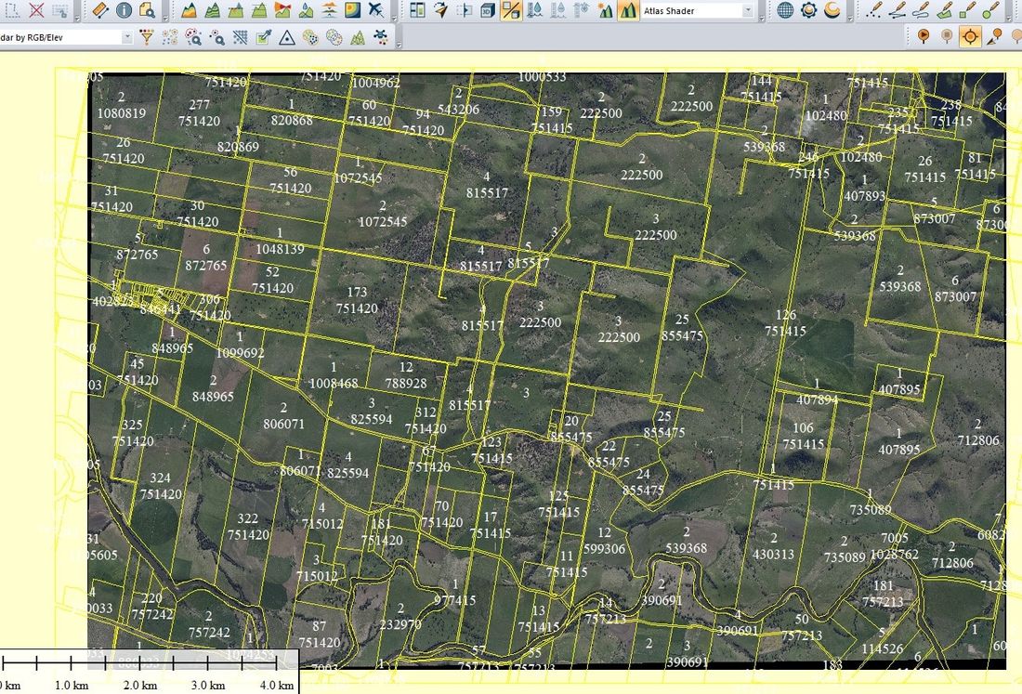This screenshot has height=694, width=1022.
Task: Click parcel label 114526 on map
Action: 882,648
